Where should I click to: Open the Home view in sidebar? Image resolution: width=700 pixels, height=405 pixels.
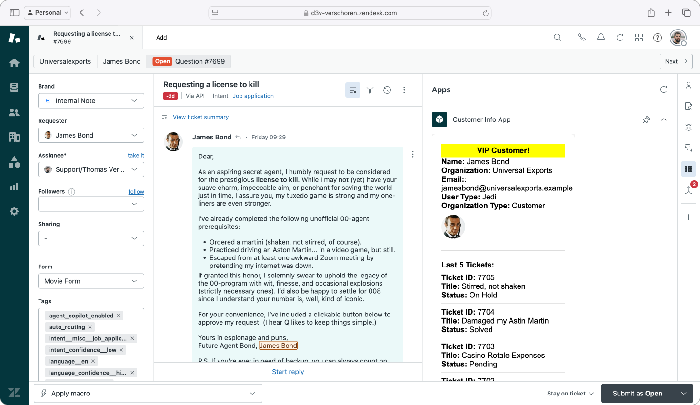[x=14, y=63]
